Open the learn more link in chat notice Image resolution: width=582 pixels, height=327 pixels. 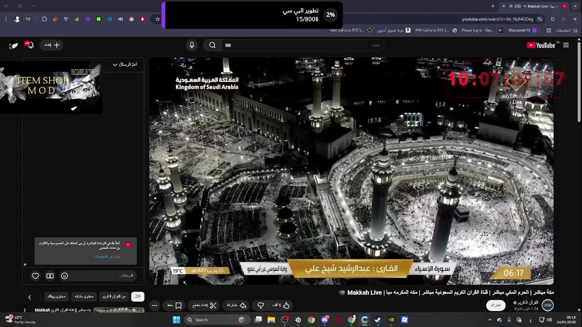pos(107,257)
